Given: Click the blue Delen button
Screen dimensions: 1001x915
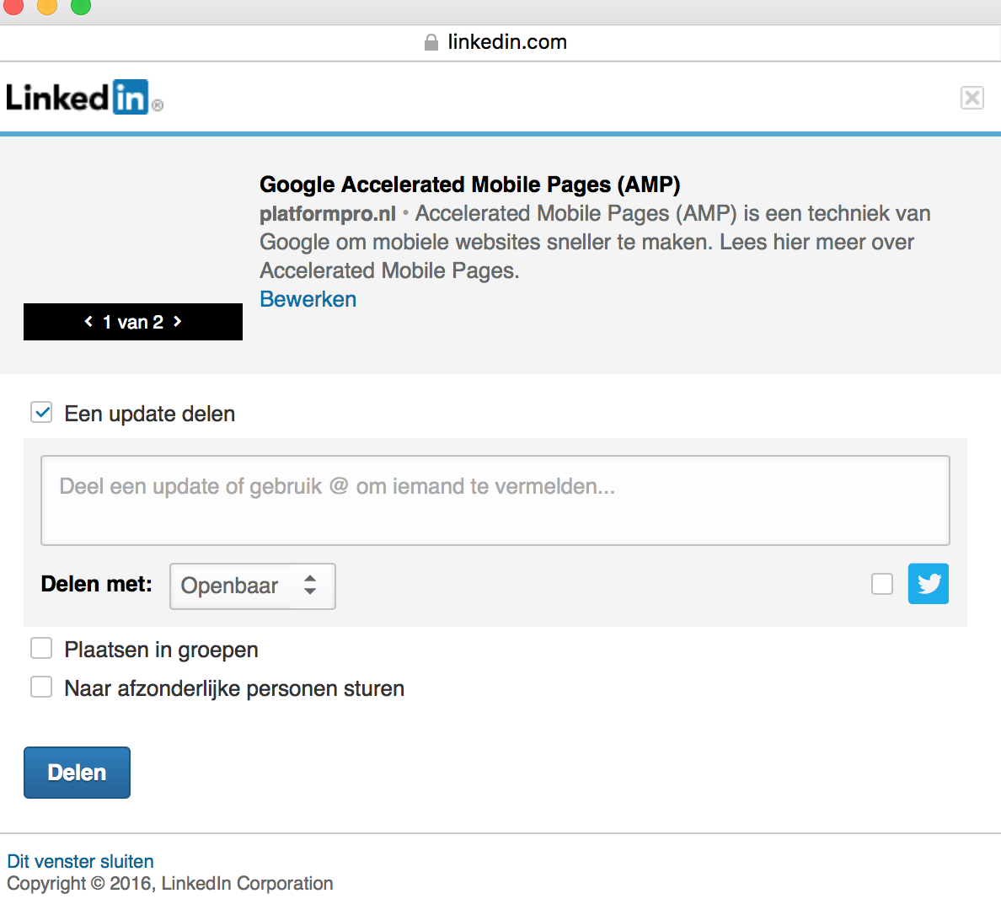Looking at the screenshot, I should [77, 772].
